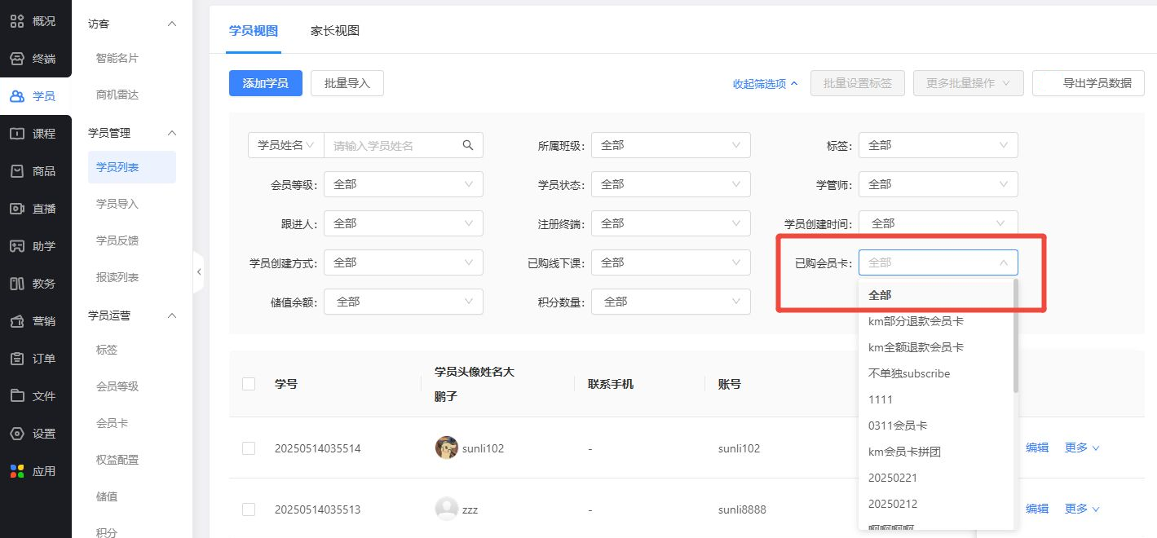Collapse the 学员运营 menu group
This screenshot has width=1157, height=538.
pos(171,315)
